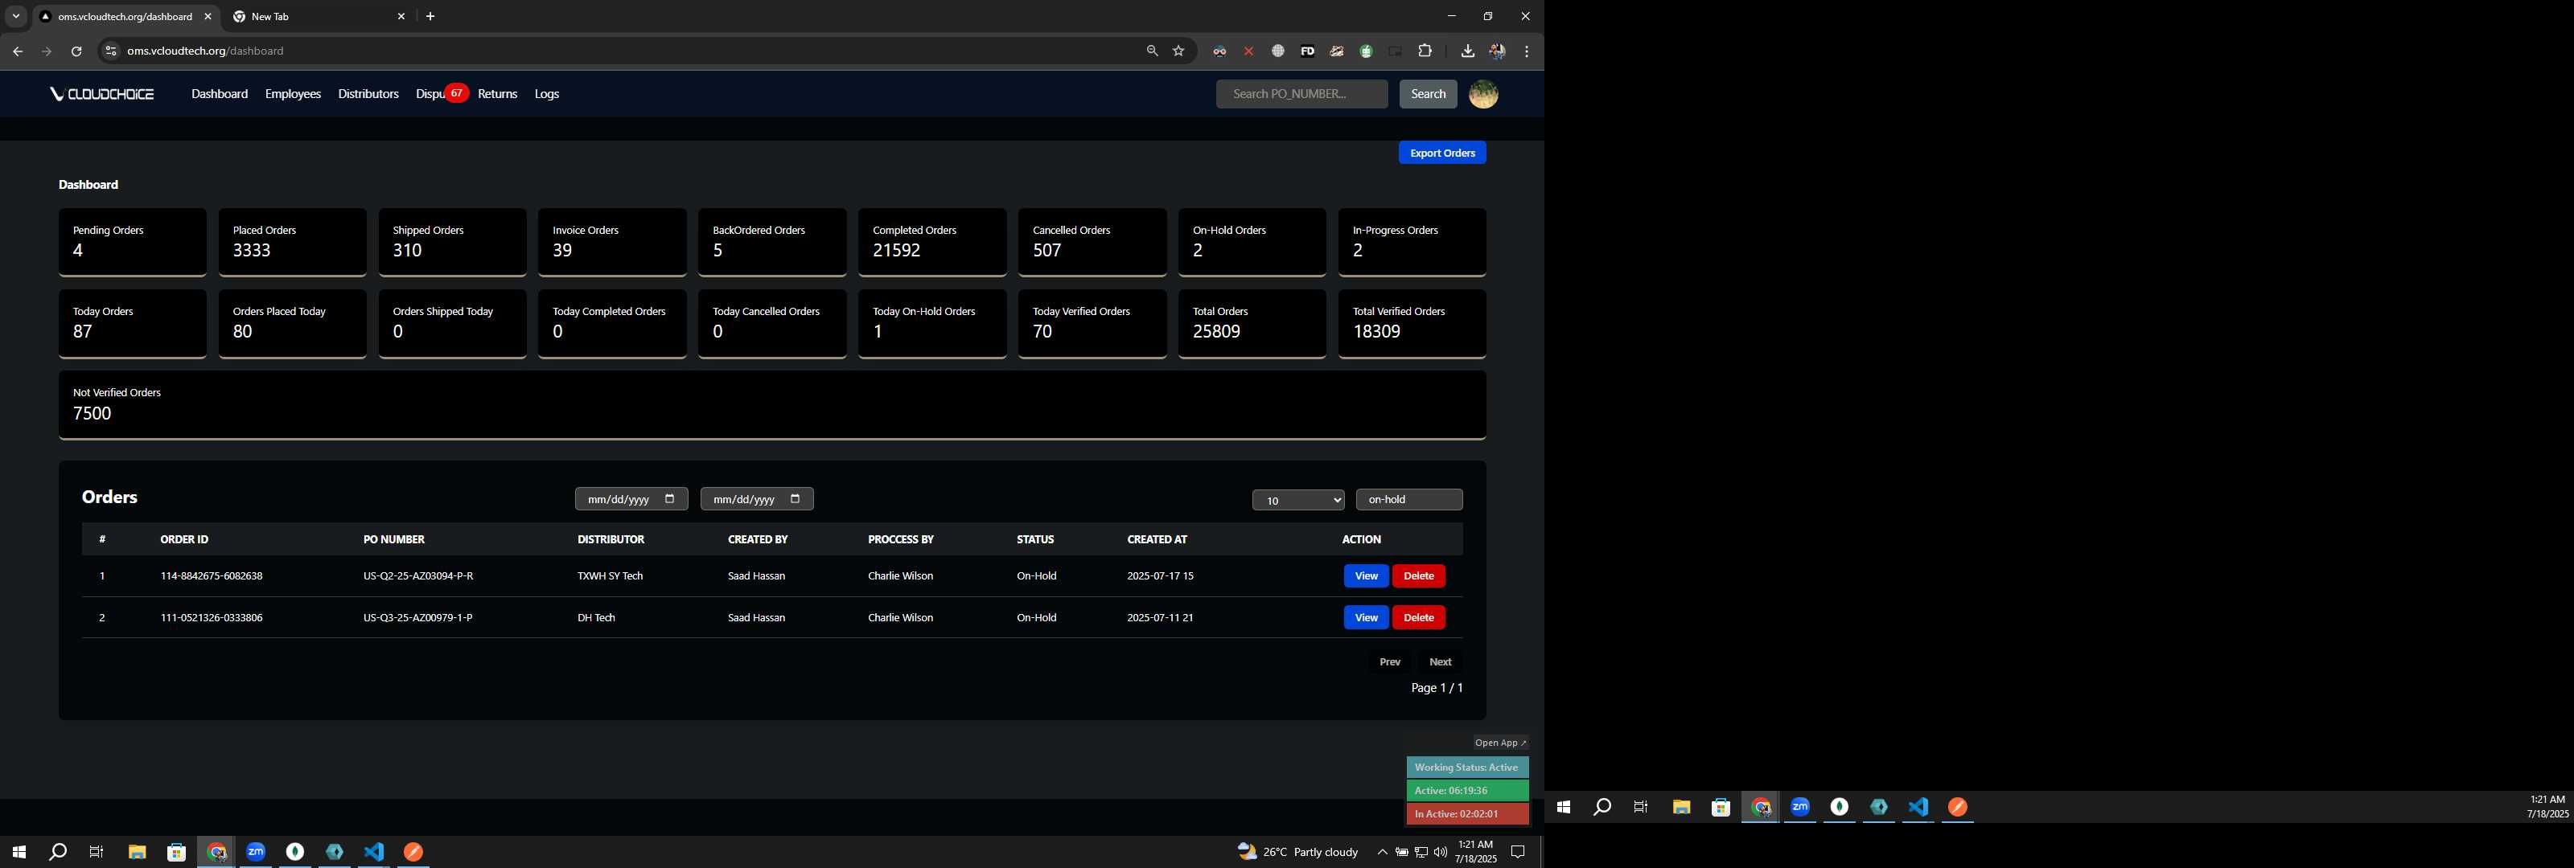2574x868 pixels.
Task: Click the ORDER ID column header
Action: pos(185,539)
